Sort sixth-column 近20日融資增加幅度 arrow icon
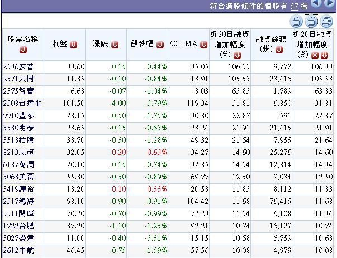 (x=237, y=56)
